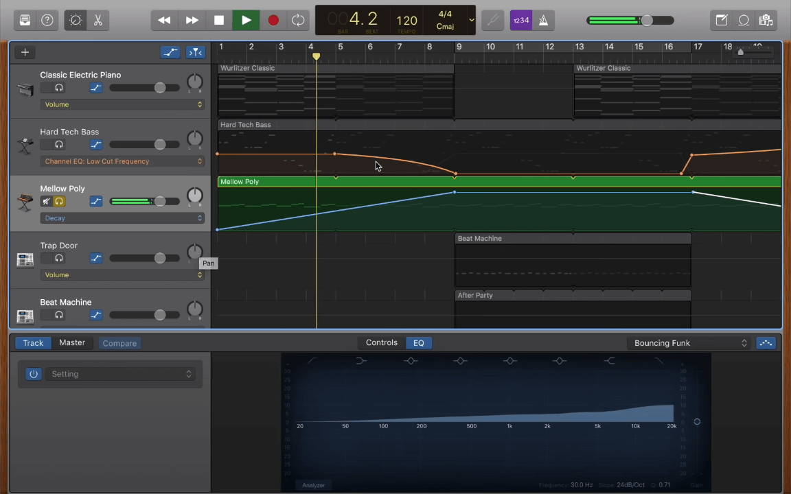
Task: Adjust the master volume slider
Action: point(645,21)
